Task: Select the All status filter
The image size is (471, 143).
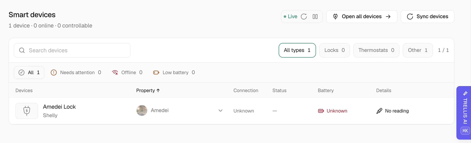Action: 29,73
